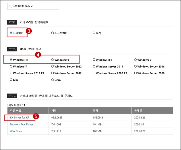Select the 소프트웨어 category radio button
This screenshot has height=150, width=181.
click(53, 33)
